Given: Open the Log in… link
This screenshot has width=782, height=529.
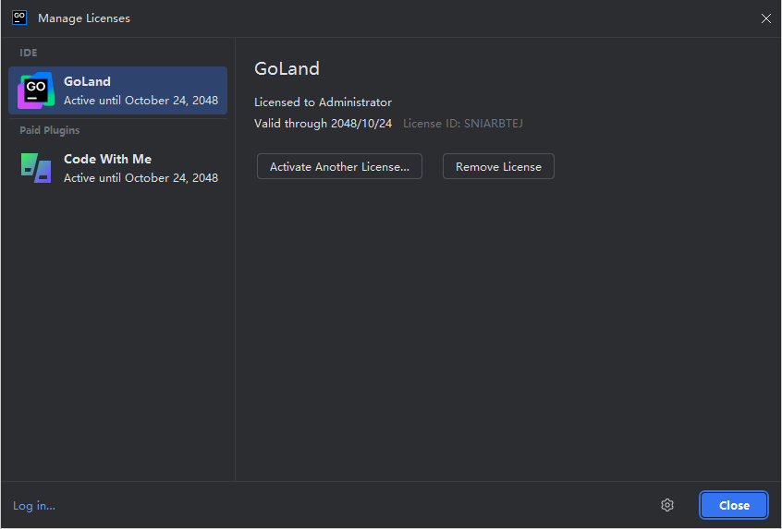Looking at the screenshot, I should 34,506.
